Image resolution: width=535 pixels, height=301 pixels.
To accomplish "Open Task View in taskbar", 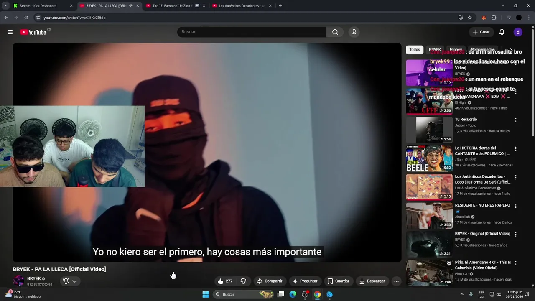I will click(281, 294).
